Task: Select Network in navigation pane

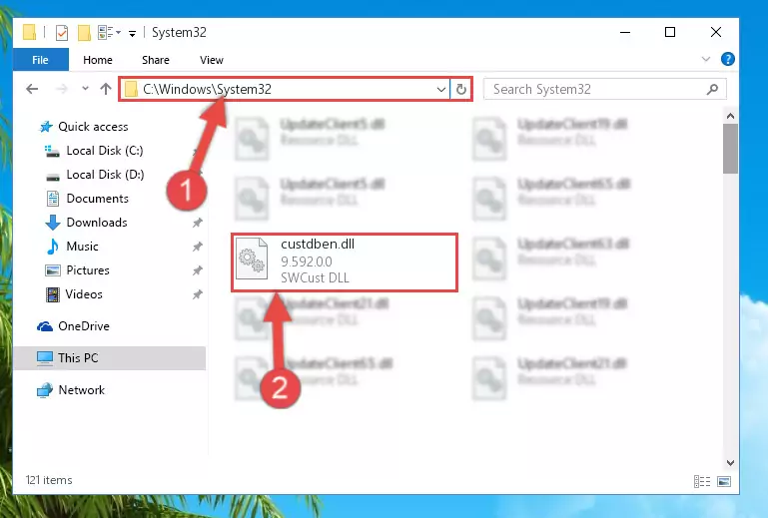Action: coord(81,390)
